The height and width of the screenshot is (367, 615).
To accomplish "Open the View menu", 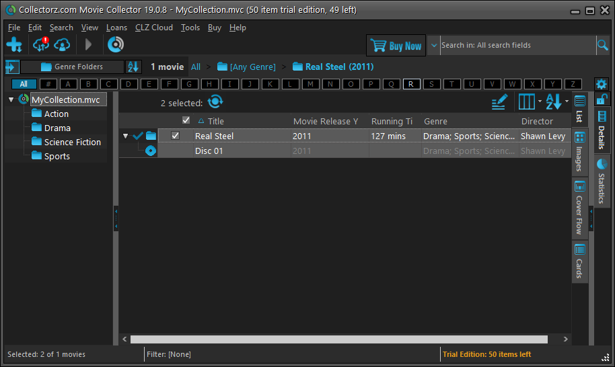I will click(x=89, y=28).
